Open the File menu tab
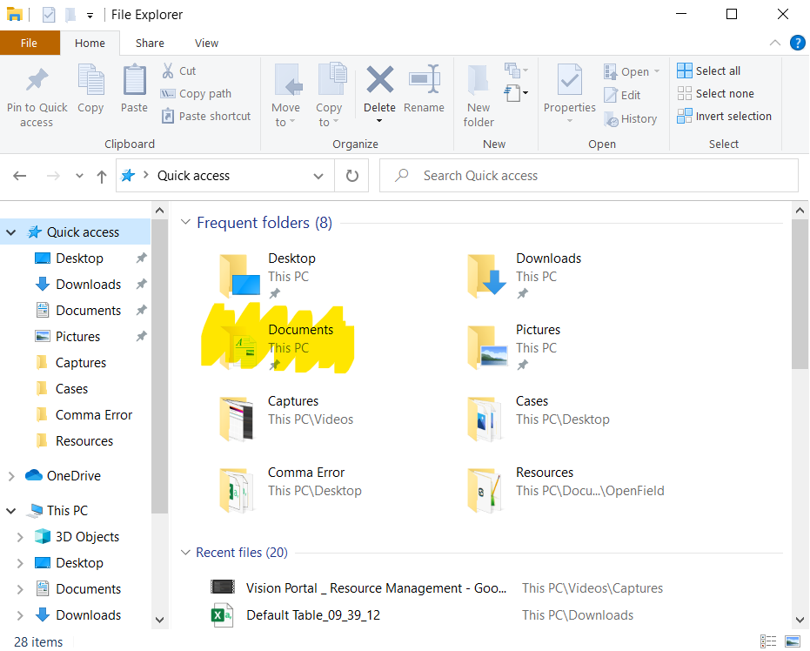 [x=30, y=43]
